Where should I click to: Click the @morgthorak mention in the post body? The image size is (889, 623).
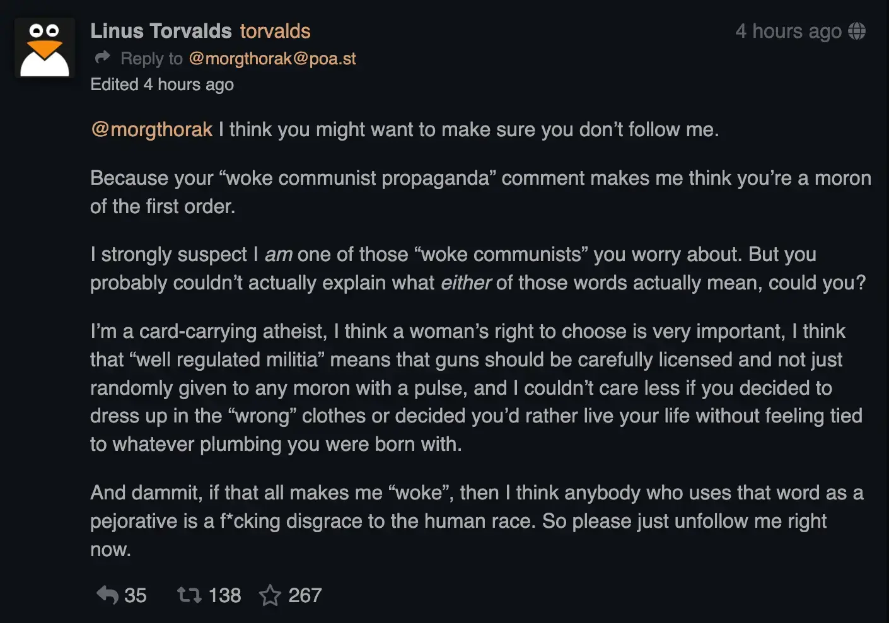click(x=152, y=129)
